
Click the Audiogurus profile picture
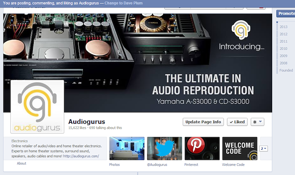point(37,107)
